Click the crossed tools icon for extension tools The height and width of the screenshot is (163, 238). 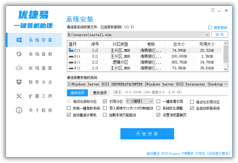(x=19, y=96)
